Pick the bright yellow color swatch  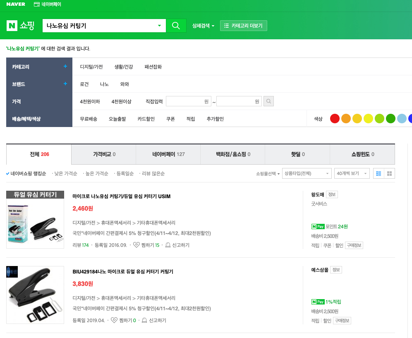tap(369, 119)
